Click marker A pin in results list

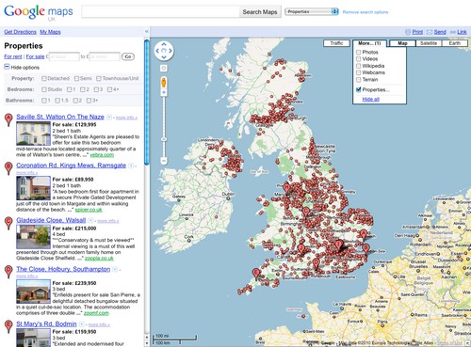[x=8, y=120]
